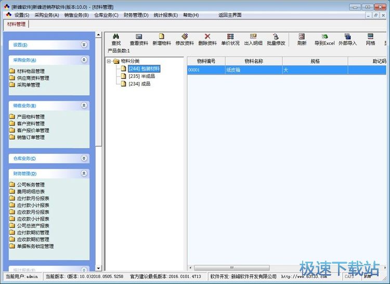390x284 pixels.
Task: Open 单据帐务锁定管理 sidebar item
Action: [x=32, y=246]
